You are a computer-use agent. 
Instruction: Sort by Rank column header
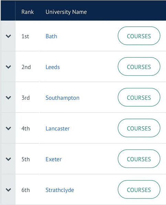tap(27, 12)
